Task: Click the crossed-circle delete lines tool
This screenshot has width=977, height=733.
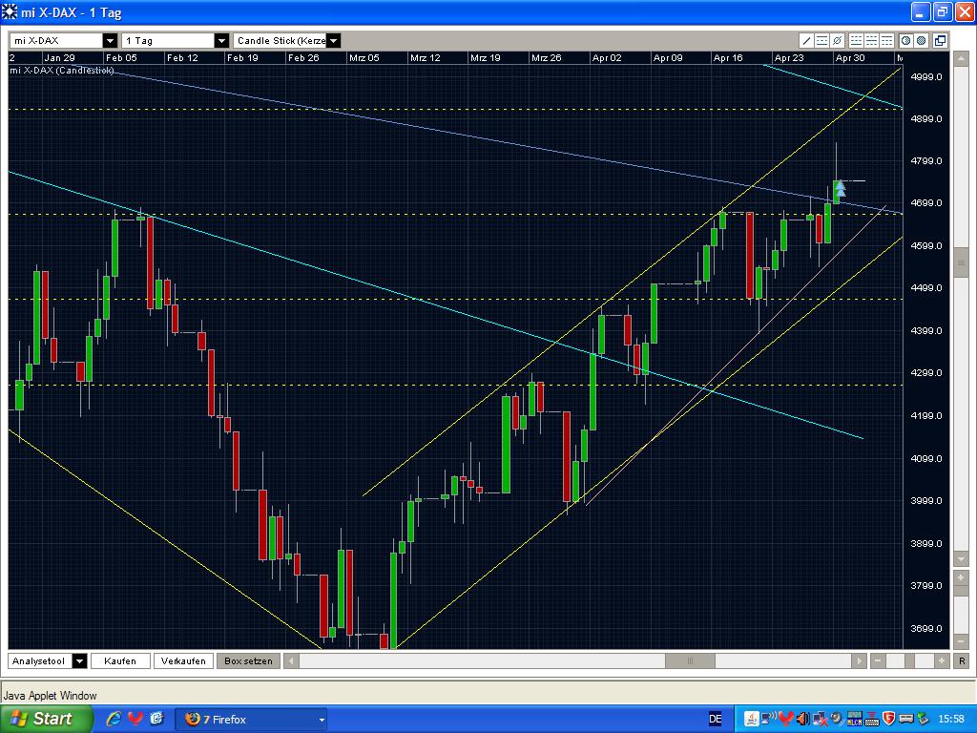Action: pyautogui.click(x=838, y=41)
